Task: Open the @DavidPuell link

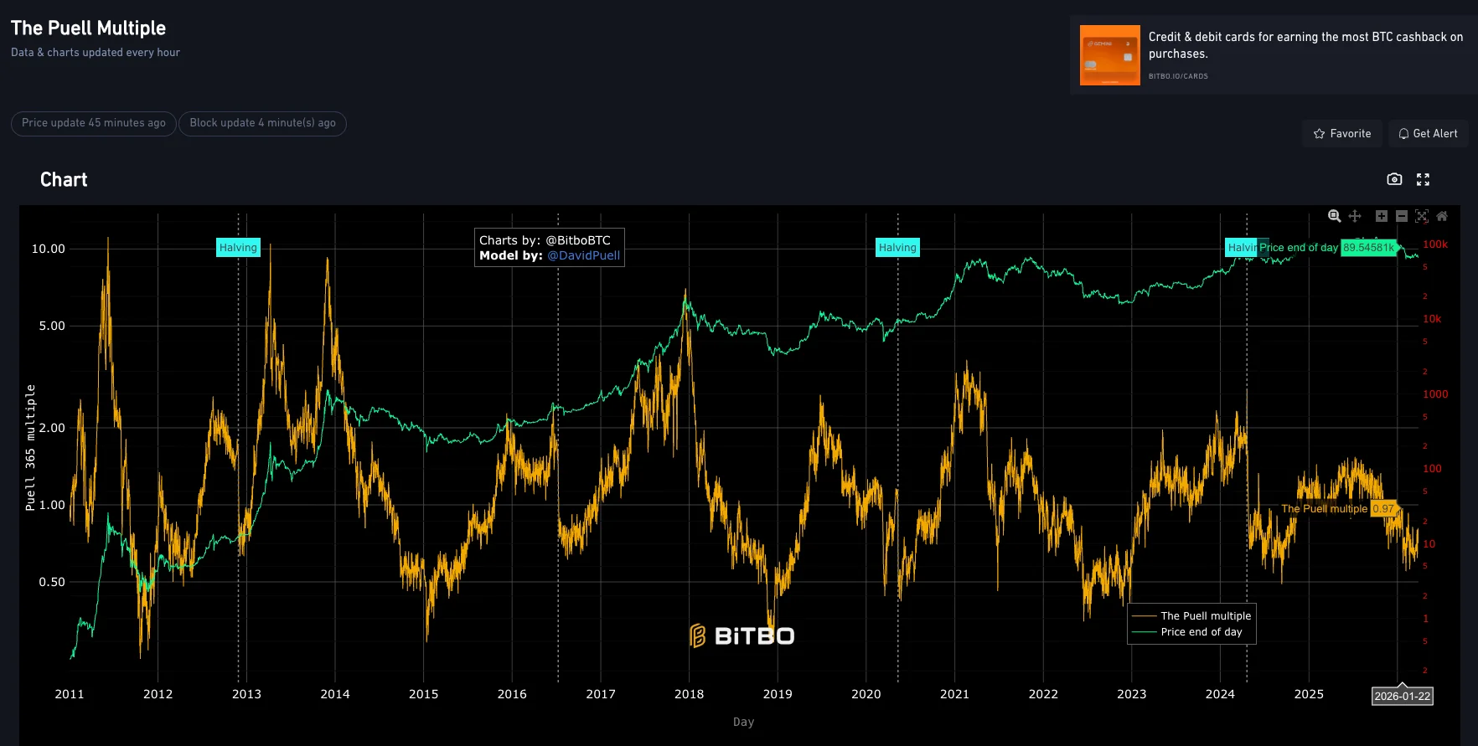Action: click(583, 255)
